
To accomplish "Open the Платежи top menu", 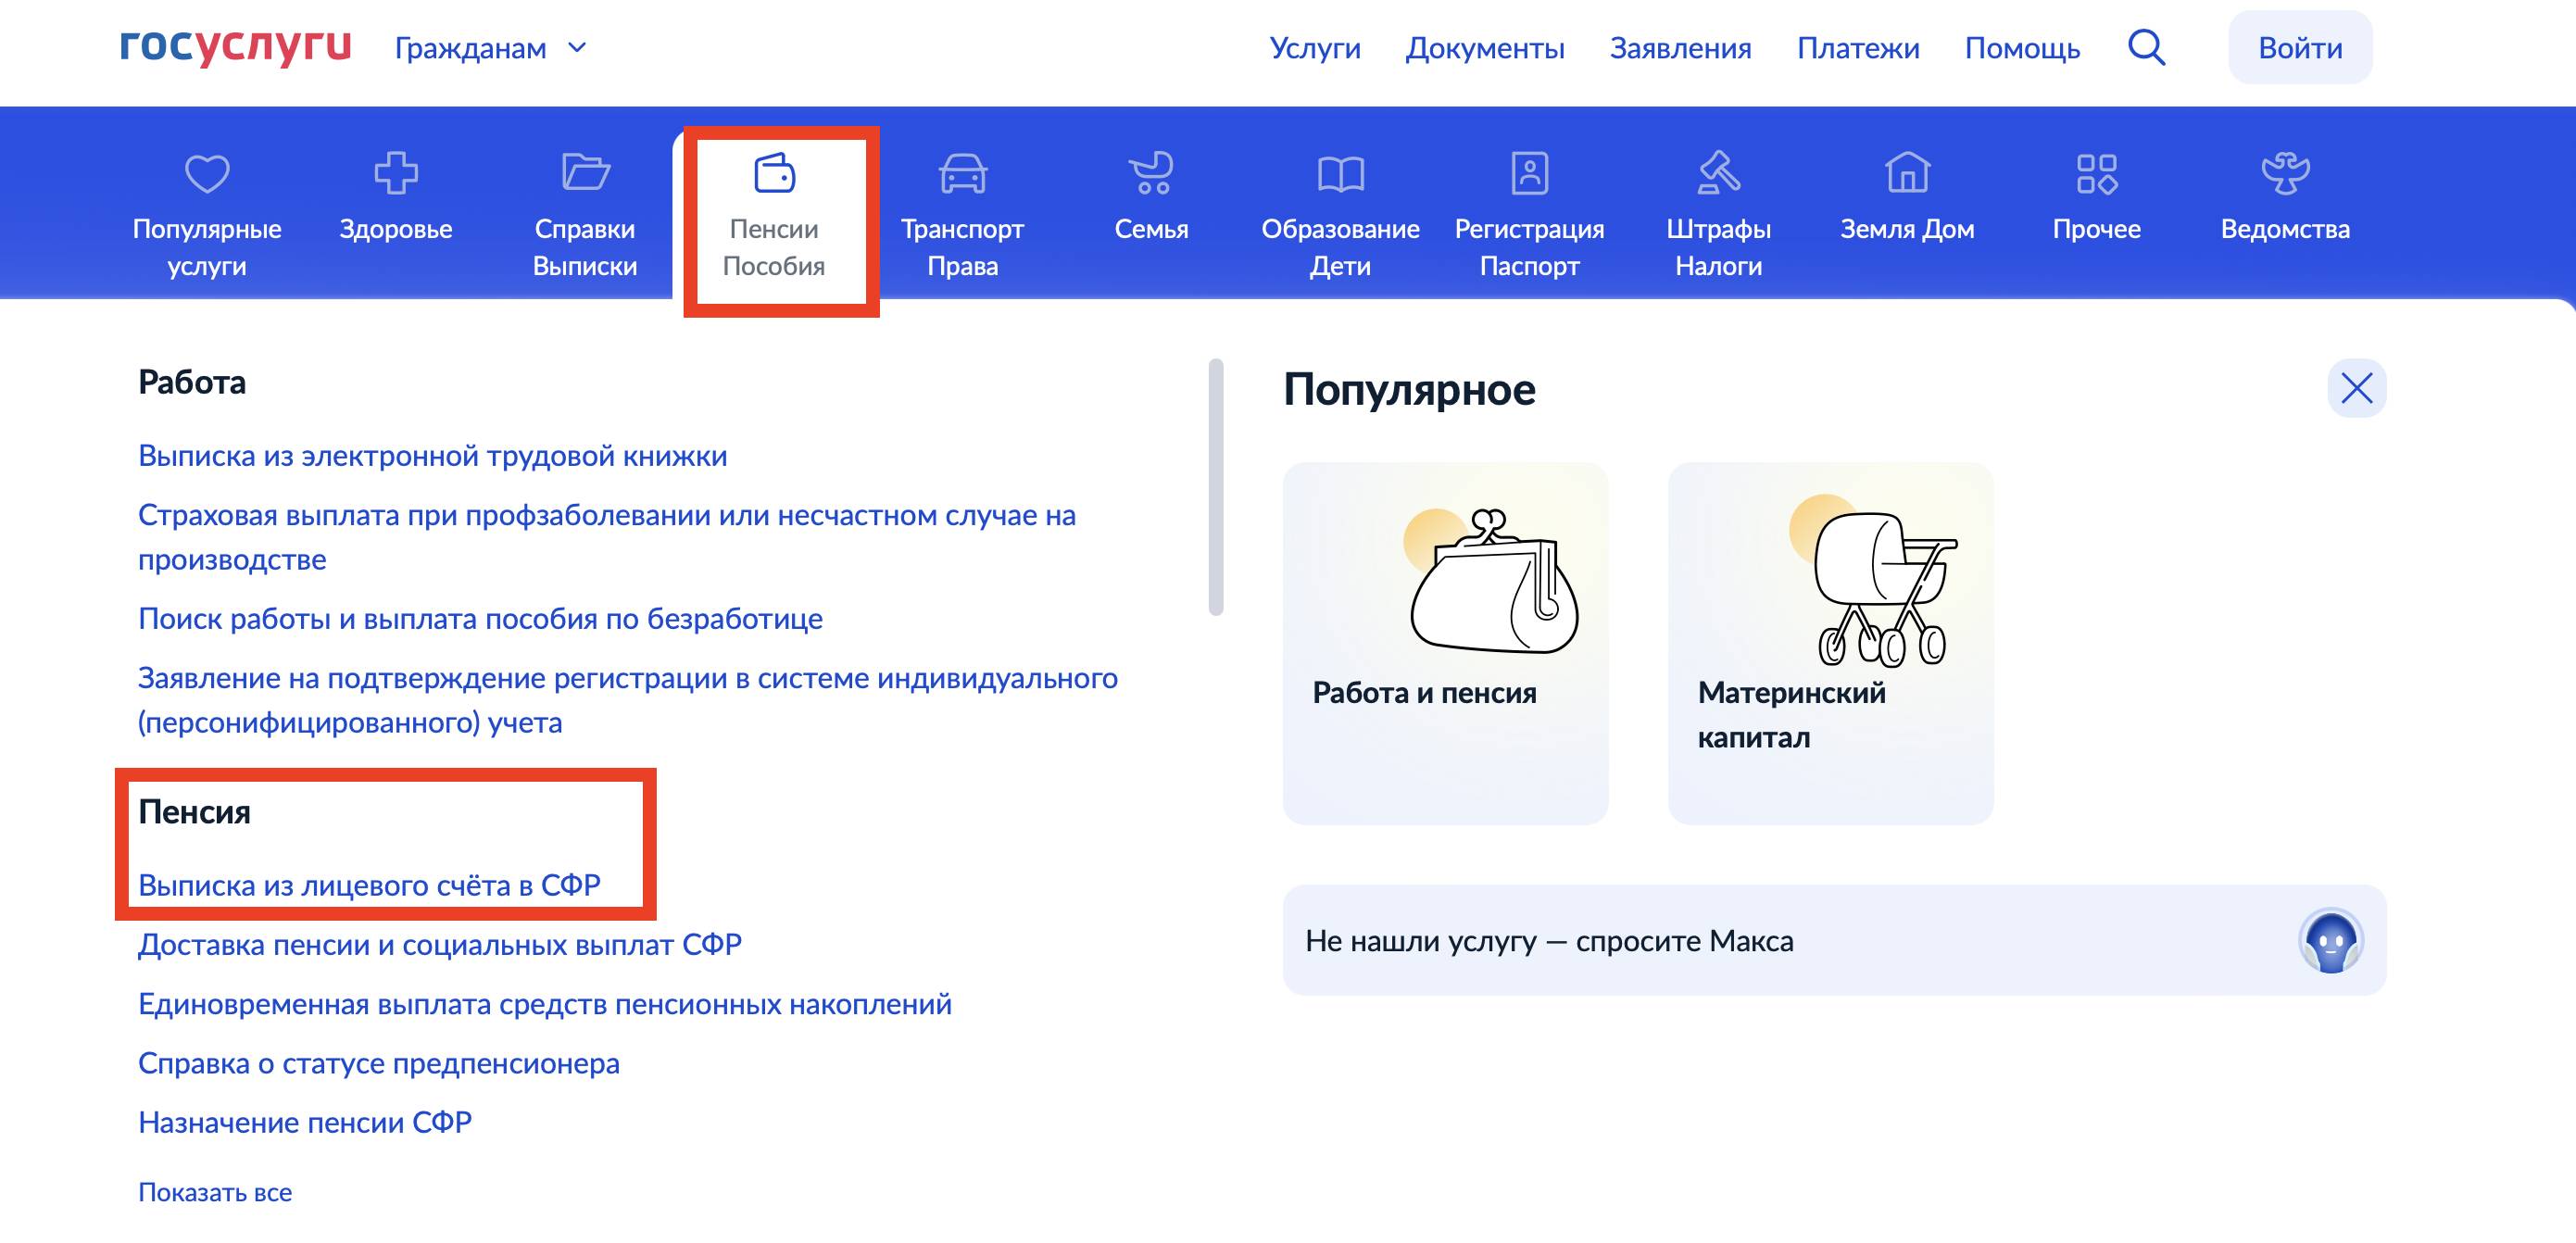I will (x=1858, y=47).
